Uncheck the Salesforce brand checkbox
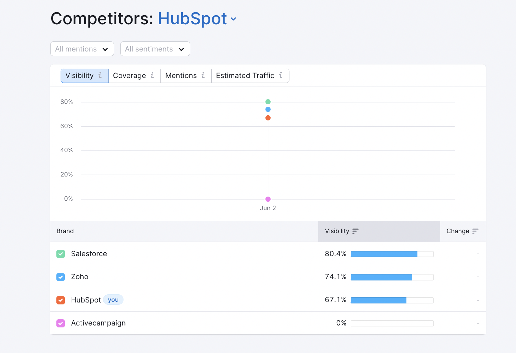The image size is (516, 353). tap(61, 254)
